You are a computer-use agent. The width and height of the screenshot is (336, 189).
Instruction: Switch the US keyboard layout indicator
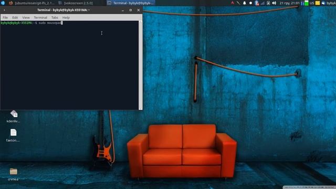[312, 3]
